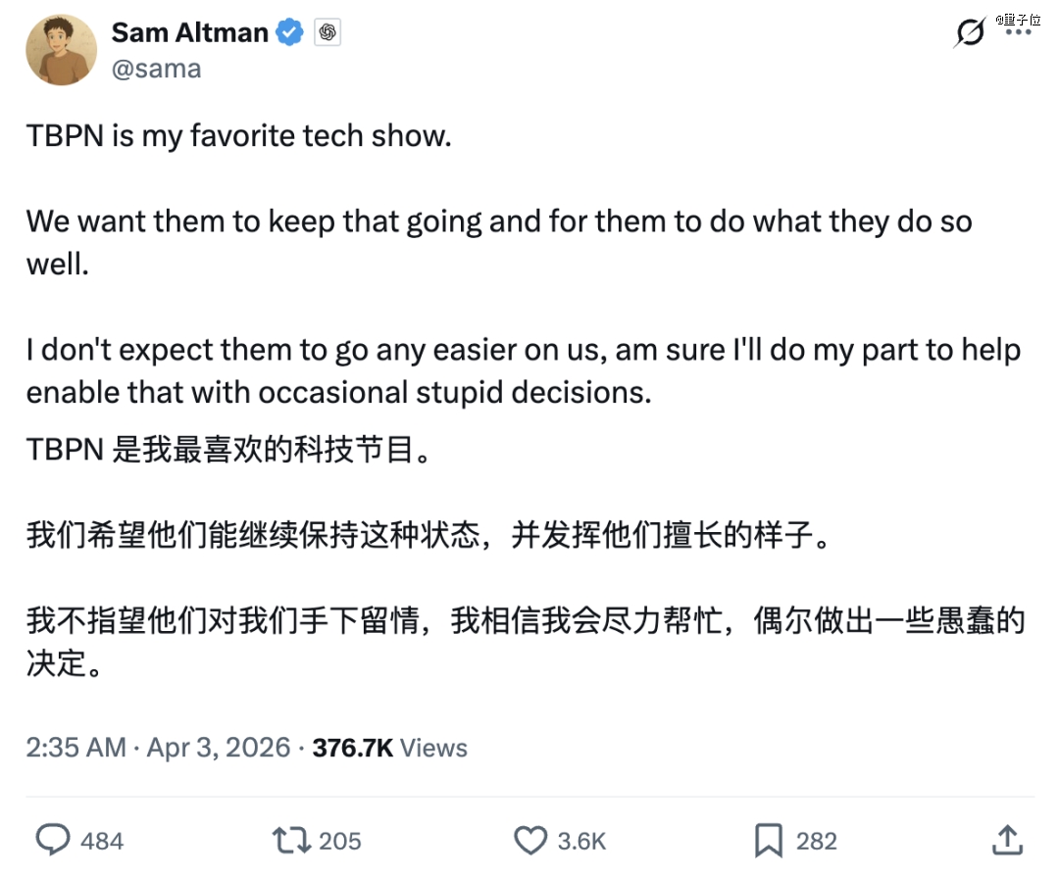Share the post via share icon
This screenshot has width=1059, height=877.
click(x=1006, y=840)
